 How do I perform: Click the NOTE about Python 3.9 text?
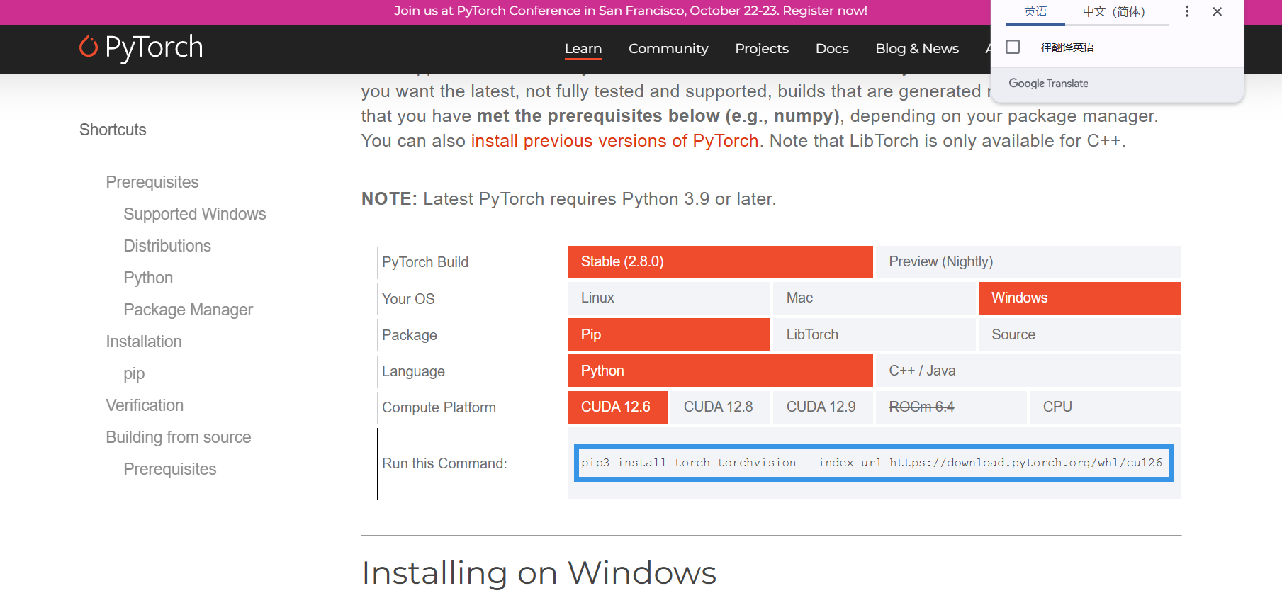(569, 199)
